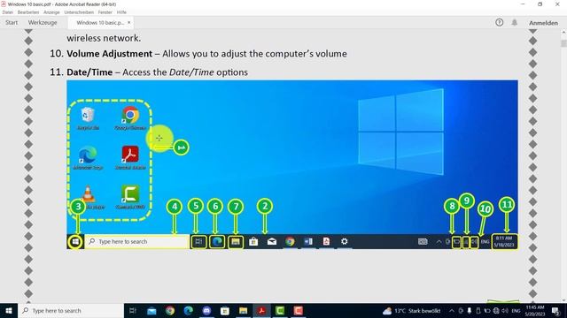This screenshot has height=318, width=567.
Task: Open the Windows notification center icon
Action: (x=555, y=310)
